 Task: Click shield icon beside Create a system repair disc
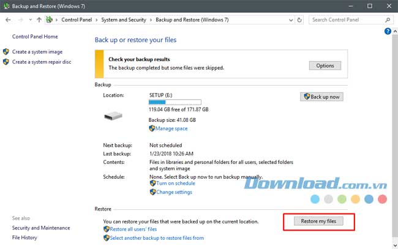[x=6, y=62]
